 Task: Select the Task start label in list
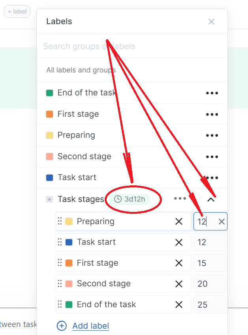tap(77, 177)
